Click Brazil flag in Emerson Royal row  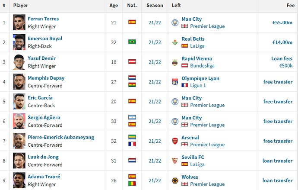[x=132, y=42]
